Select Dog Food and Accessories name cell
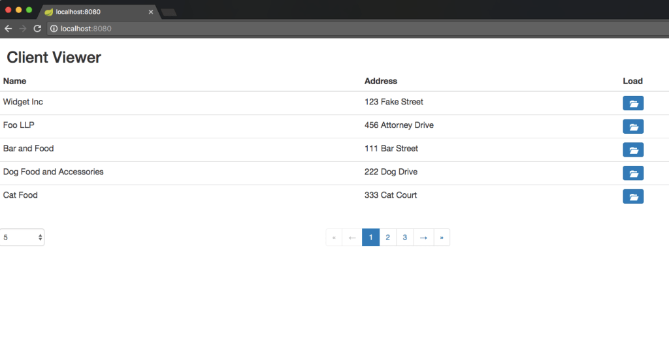This screenshot has width=669, height=342. pos(54,172)
